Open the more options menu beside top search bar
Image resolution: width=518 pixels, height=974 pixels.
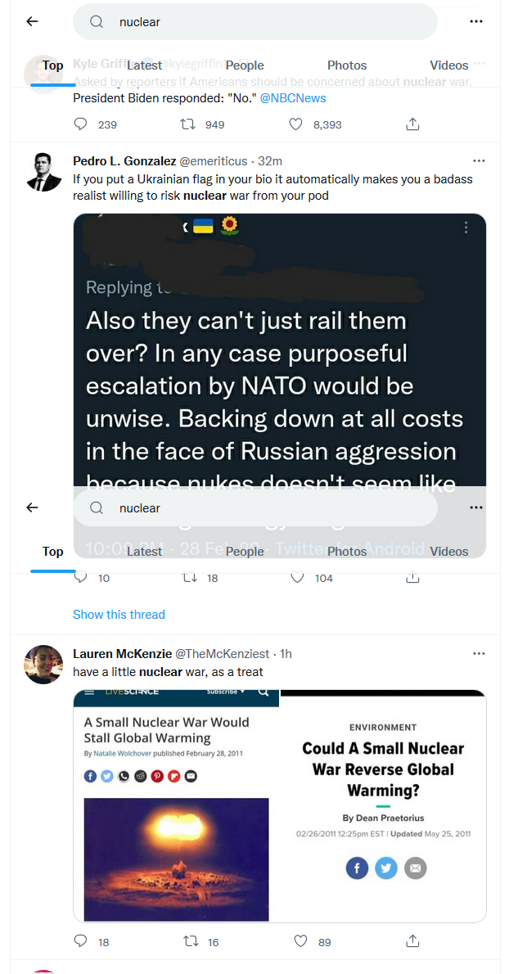coord(476,22)
